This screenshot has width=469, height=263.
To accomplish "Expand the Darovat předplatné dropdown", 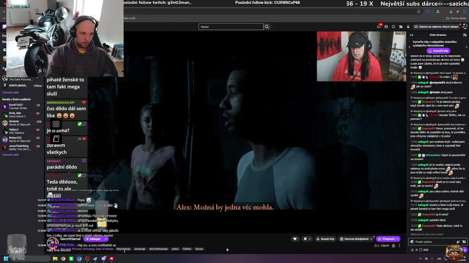I will 371,239.
